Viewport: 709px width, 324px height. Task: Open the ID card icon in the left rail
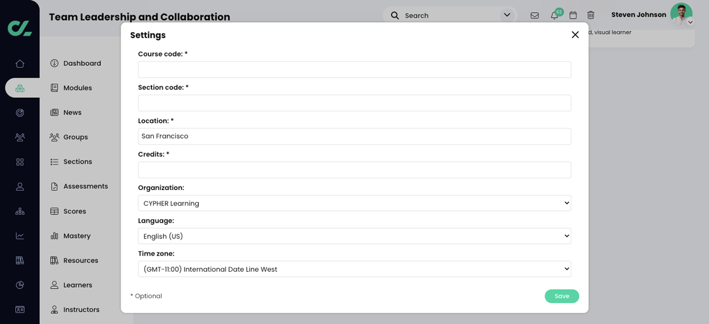pyautogui.click(x=20, y=309)
